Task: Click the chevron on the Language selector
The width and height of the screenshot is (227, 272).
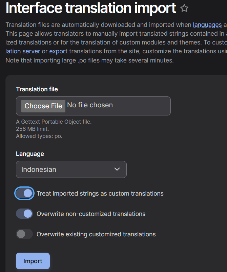Action: click(x=117, y=169)
